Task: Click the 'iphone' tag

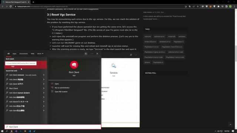Action: point(147,62)
